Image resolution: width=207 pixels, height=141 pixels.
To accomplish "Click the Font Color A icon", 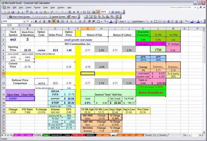I will pyautogui.click(x=111, y=21).
